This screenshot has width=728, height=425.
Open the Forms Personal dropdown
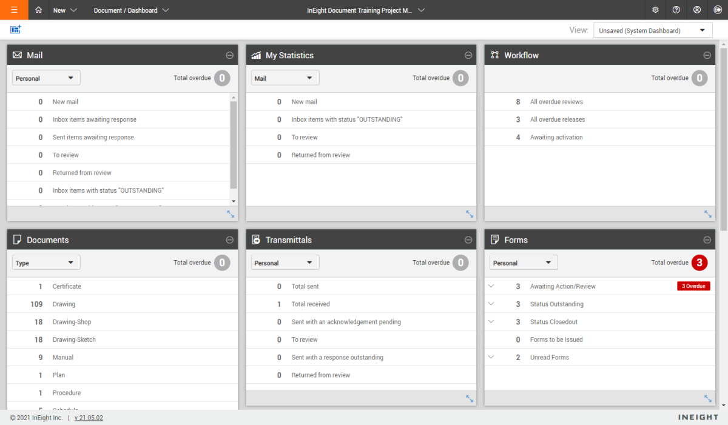coord(524,263)
